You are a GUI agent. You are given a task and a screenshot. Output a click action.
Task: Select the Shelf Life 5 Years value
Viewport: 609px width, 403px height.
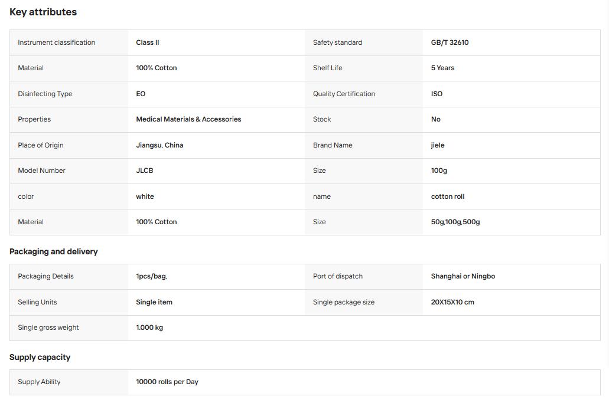(x=442, y=68)
